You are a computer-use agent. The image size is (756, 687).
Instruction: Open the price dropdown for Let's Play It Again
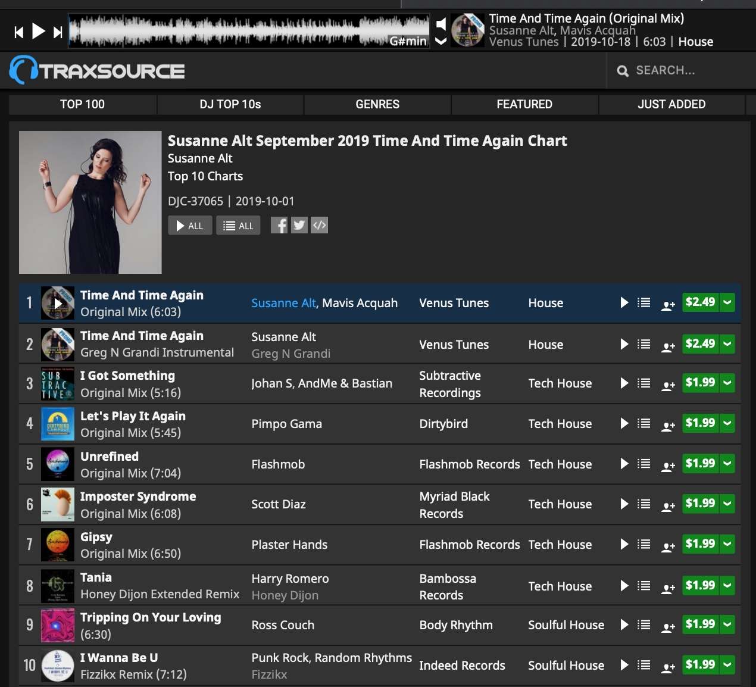[x=727, y=423]
